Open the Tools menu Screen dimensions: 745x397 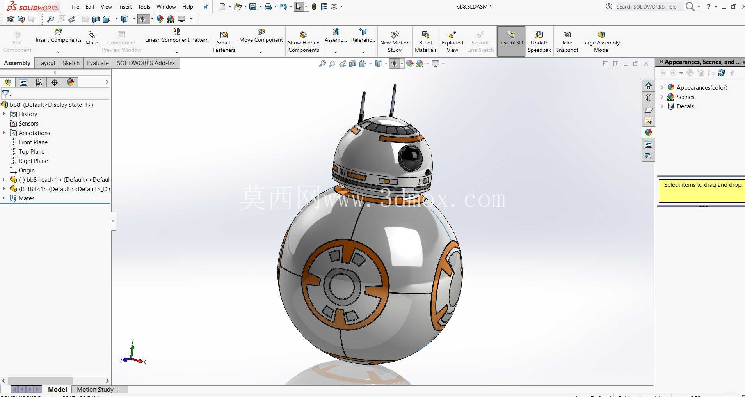144,7
